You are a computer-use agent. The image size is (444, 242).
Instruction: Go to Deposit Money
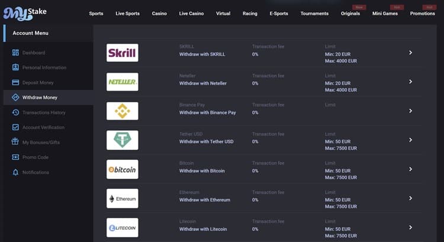click(38, 83)
